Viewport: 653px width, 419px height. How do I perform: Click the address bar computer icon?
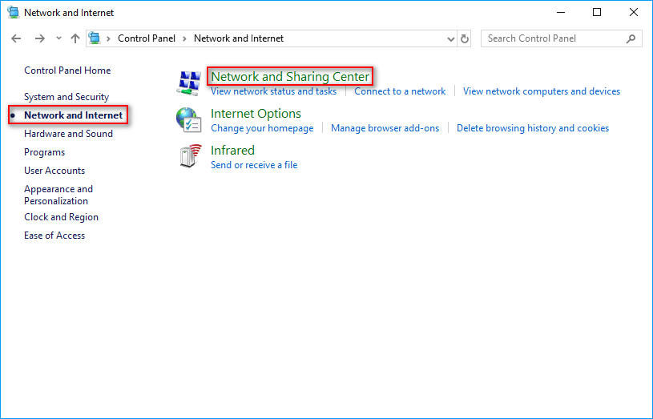[95, 38]
